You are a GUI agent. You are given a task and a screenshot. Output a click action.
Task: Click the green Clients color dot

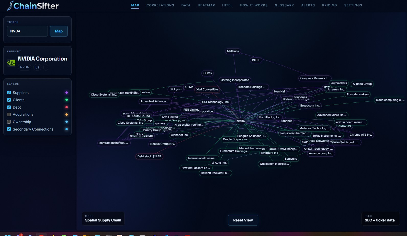[66, 100]
